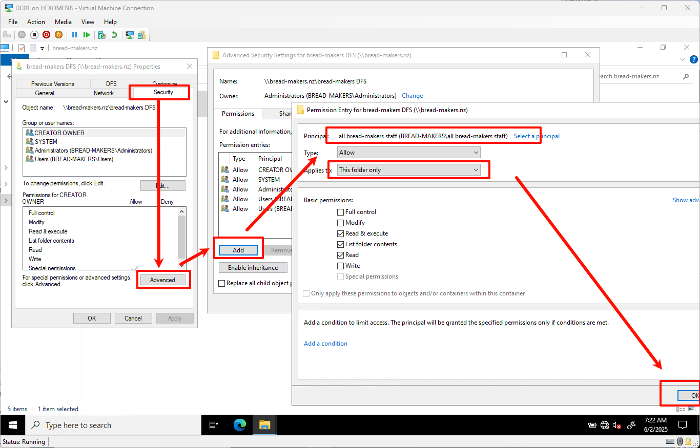Screen dimensions: 700x448
Task: Reset the VM with green play icon
Action: click(87, 35)
